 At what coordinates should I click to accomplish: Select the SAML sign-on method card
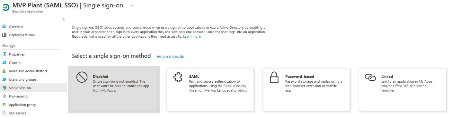pos(210,89)
